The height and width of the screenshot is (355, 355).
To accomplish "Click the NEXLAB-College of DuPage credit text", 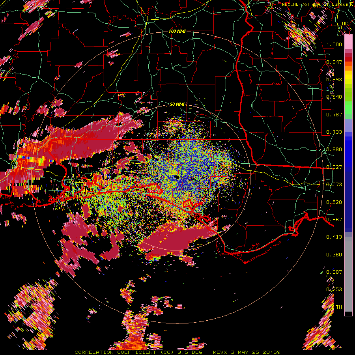I will click(x=318, y=4).
